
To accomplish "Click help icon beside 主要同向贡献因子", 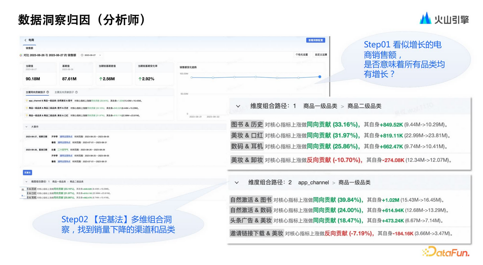I will pos(48,92).
